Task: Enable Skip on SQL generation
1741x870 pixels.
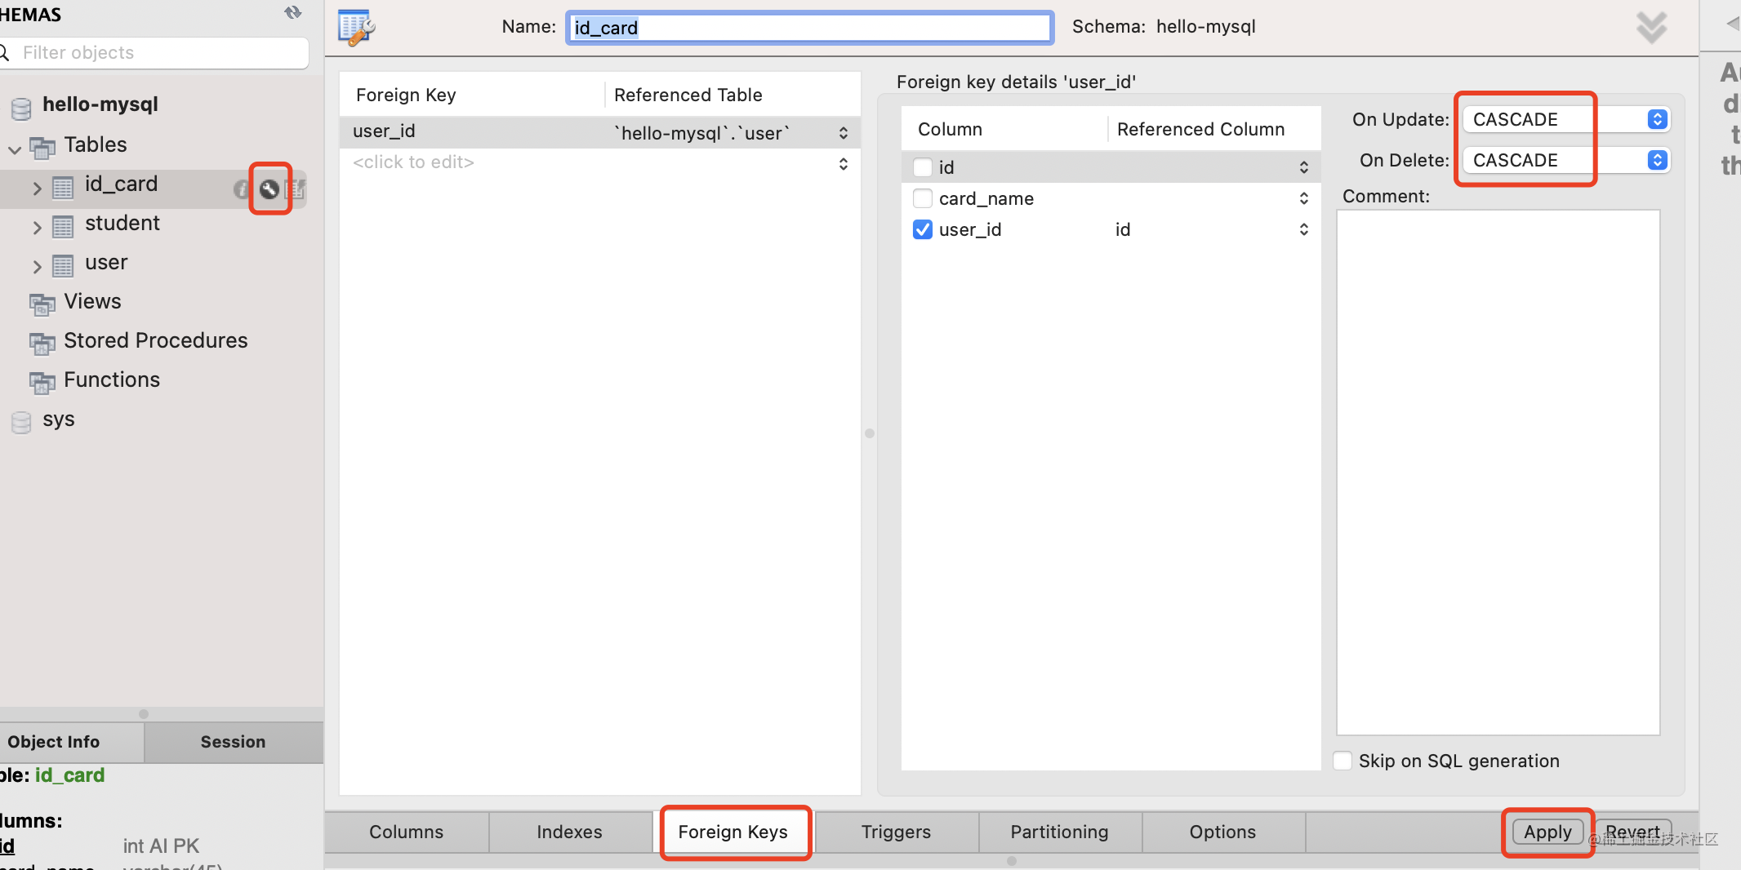Action: [1342, 761]
